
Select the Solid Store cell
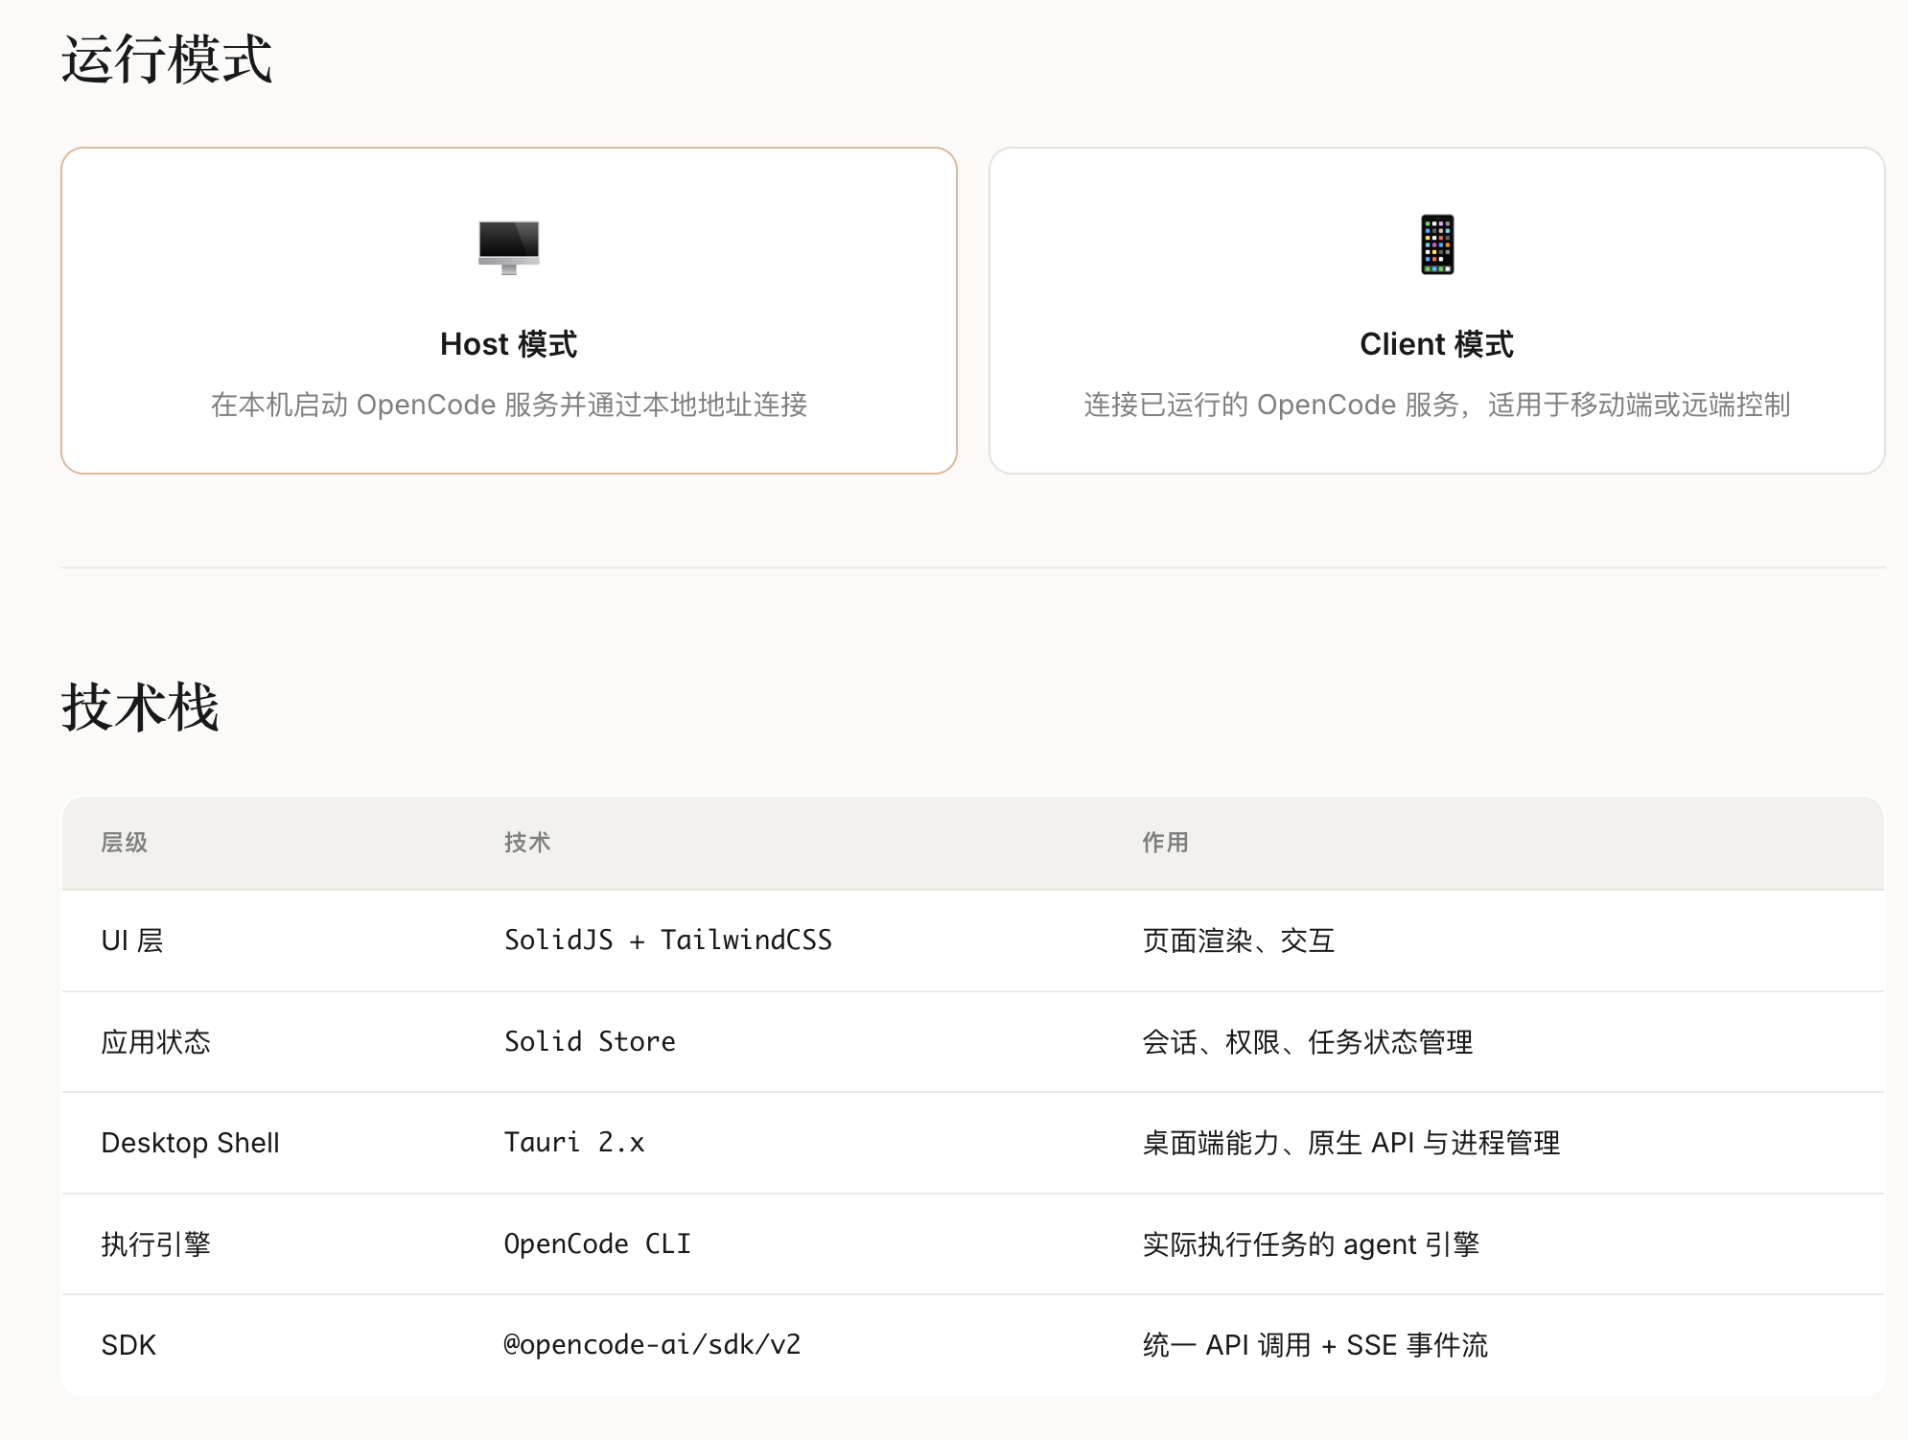point(590,1042)
